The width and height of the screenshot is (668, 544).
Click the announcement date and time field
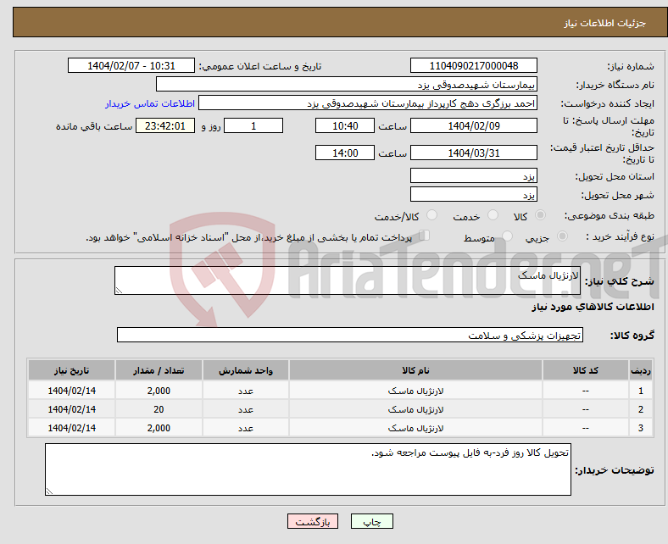pyautogui.click(x=131, y=65)
